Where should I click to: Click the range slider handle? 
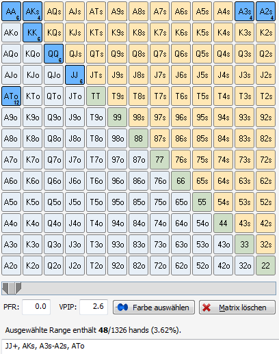click(12, 288)
